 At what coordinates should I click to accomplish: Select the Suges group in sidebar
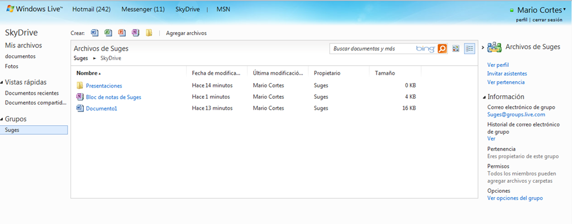pos(34,130)
